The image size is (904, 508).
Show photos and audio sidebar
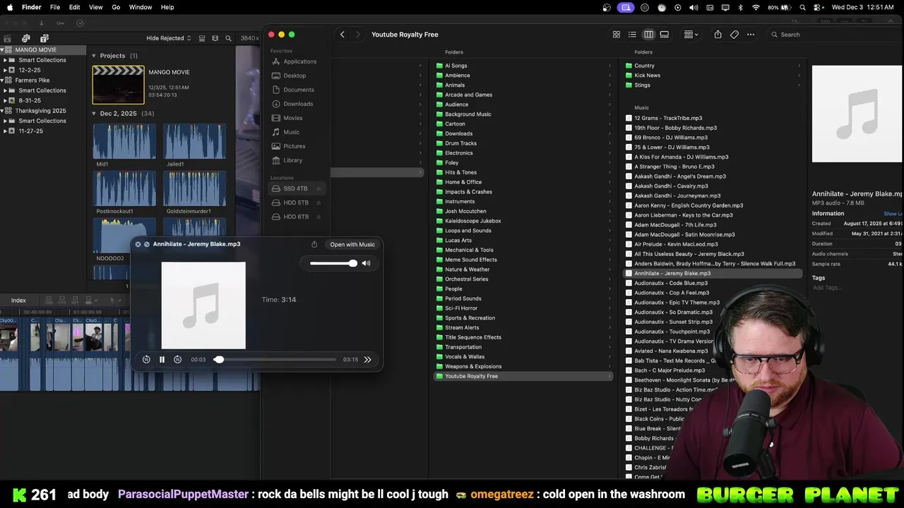(x=25, y=38)
